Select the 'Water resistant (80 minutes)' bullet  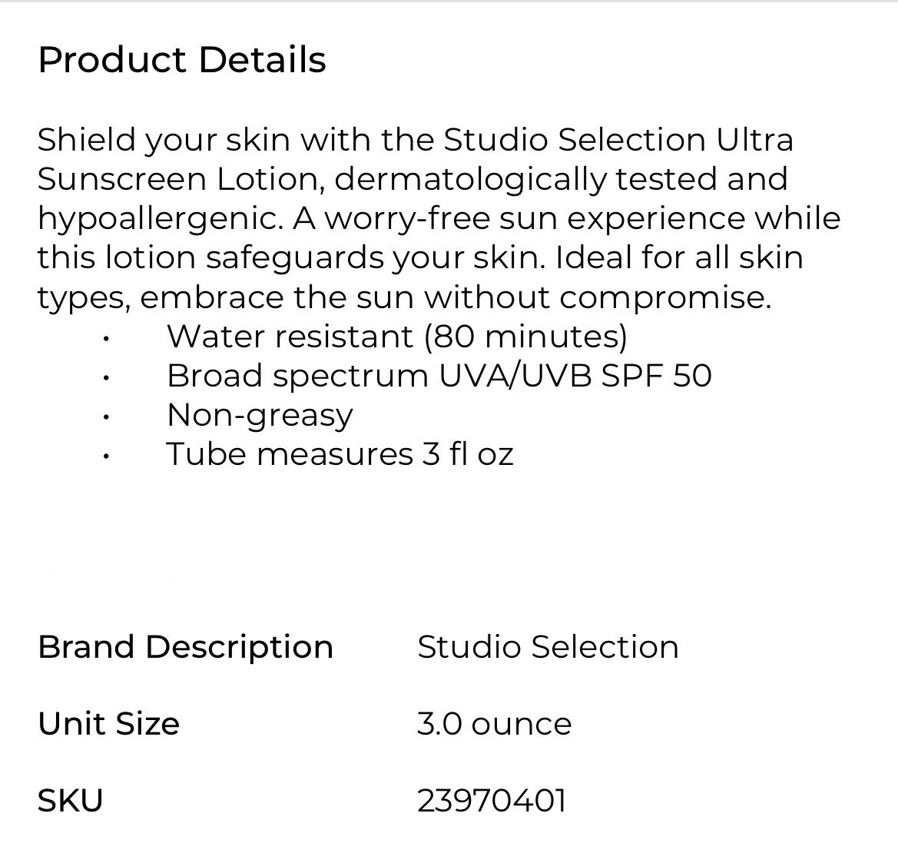coord(397,337)
